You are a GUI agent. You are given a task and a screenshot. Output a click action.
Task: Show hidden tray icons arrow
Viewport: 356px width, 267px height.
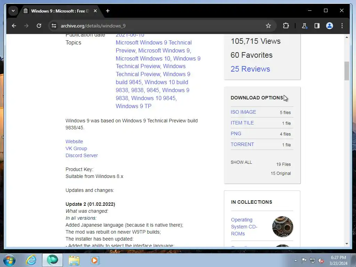[296, 260]
